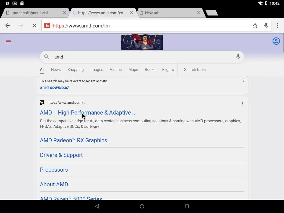Screen dimensions: 284x213
Task: Switch to the New tab tab
Action: click(172, 13)
